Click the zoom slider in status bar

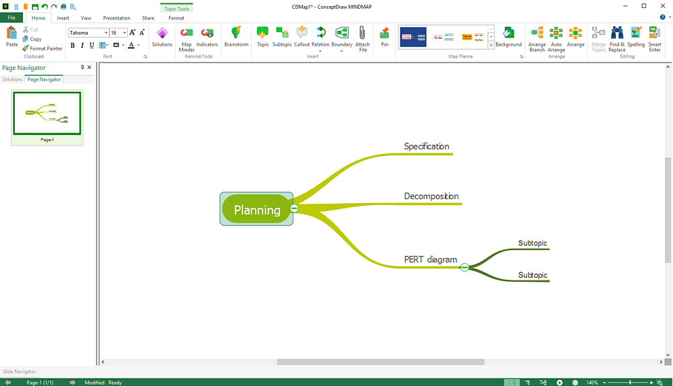630,383
